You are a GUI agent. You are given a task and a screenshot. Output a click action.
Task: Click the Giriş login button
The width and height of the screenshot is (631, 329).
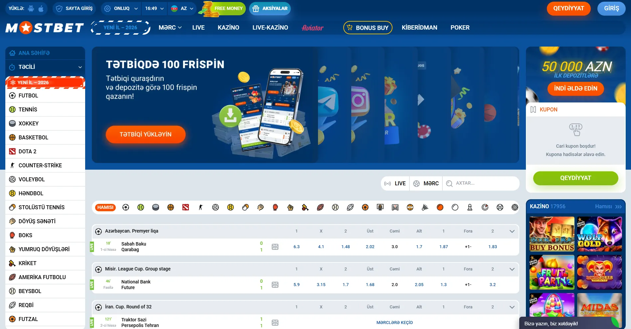pos(611,9)
